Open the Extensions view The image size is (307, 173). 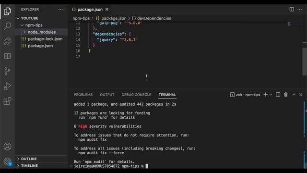point(7,101)
